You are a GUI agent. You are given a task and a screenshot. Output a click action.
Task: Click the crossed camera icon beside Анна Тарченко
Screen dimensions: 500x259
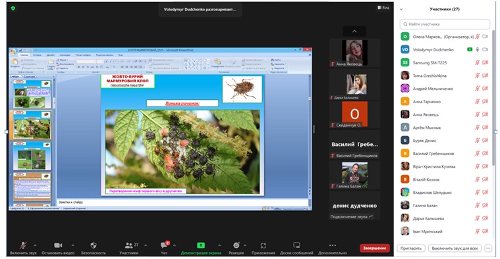tap(486, 101)
